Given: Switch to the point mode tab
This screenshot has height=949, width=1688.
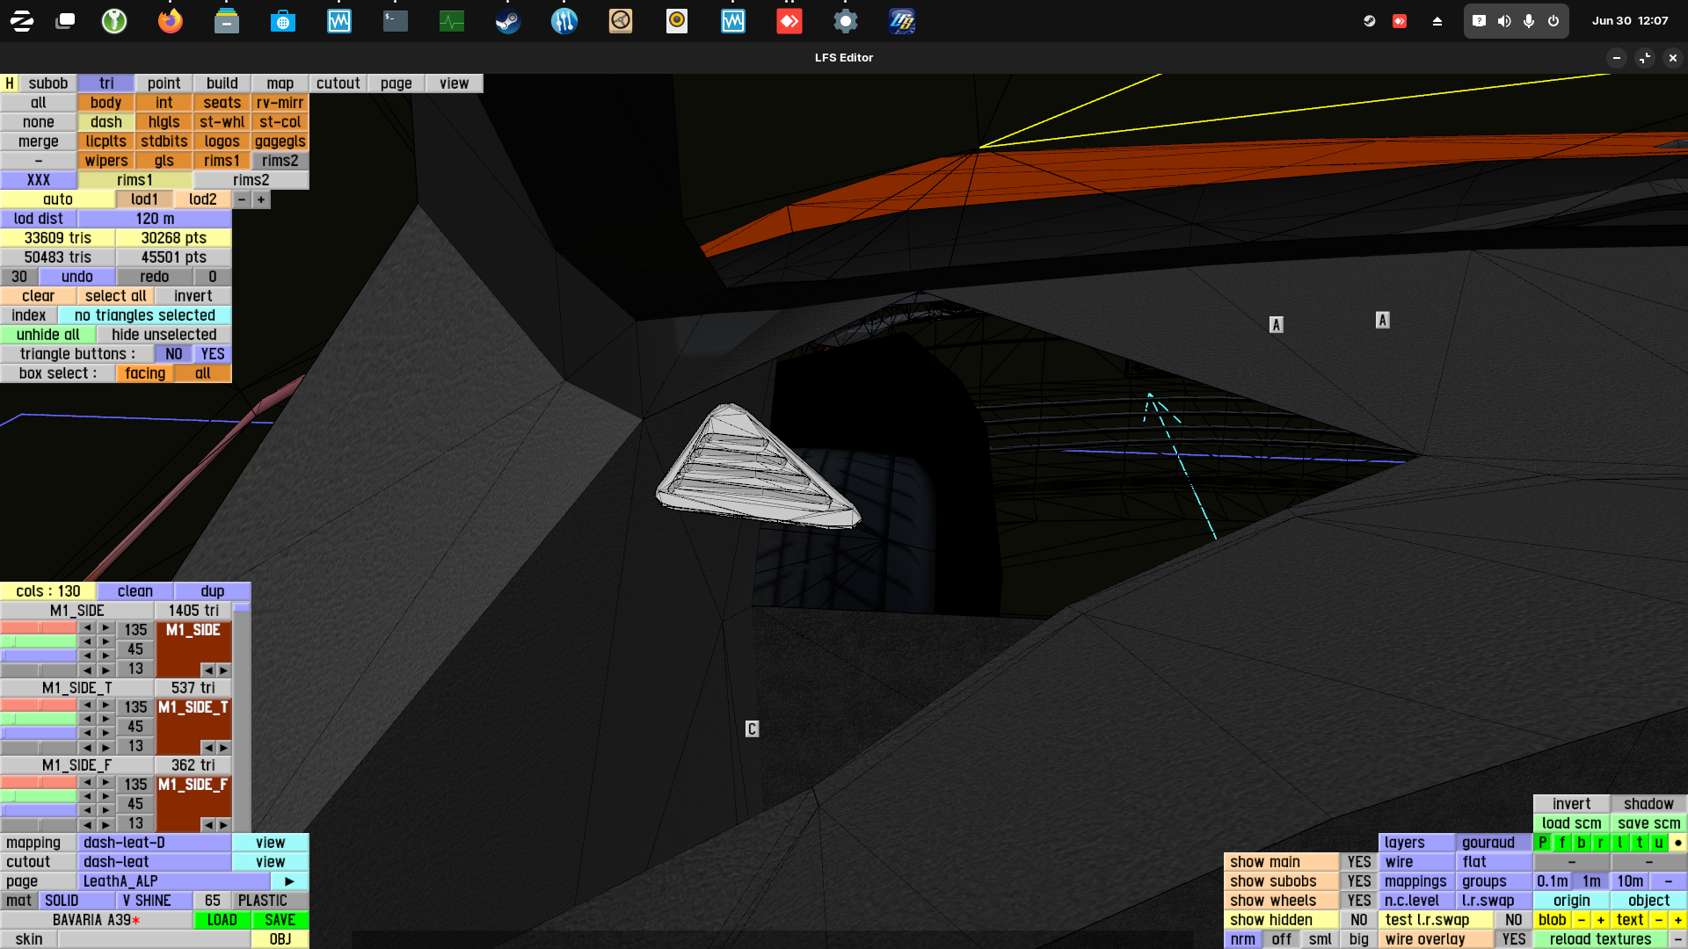Looking at the screenshot, I should (x=164, y=83).
